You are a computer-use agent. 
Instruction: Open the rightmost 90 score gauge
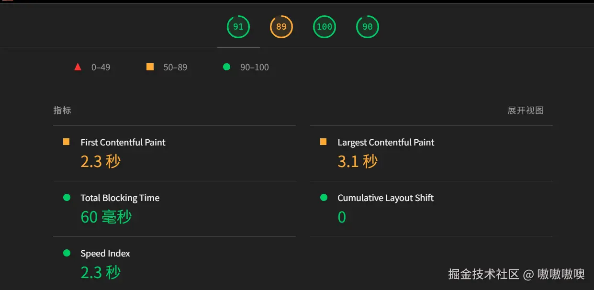coord(368,27)
